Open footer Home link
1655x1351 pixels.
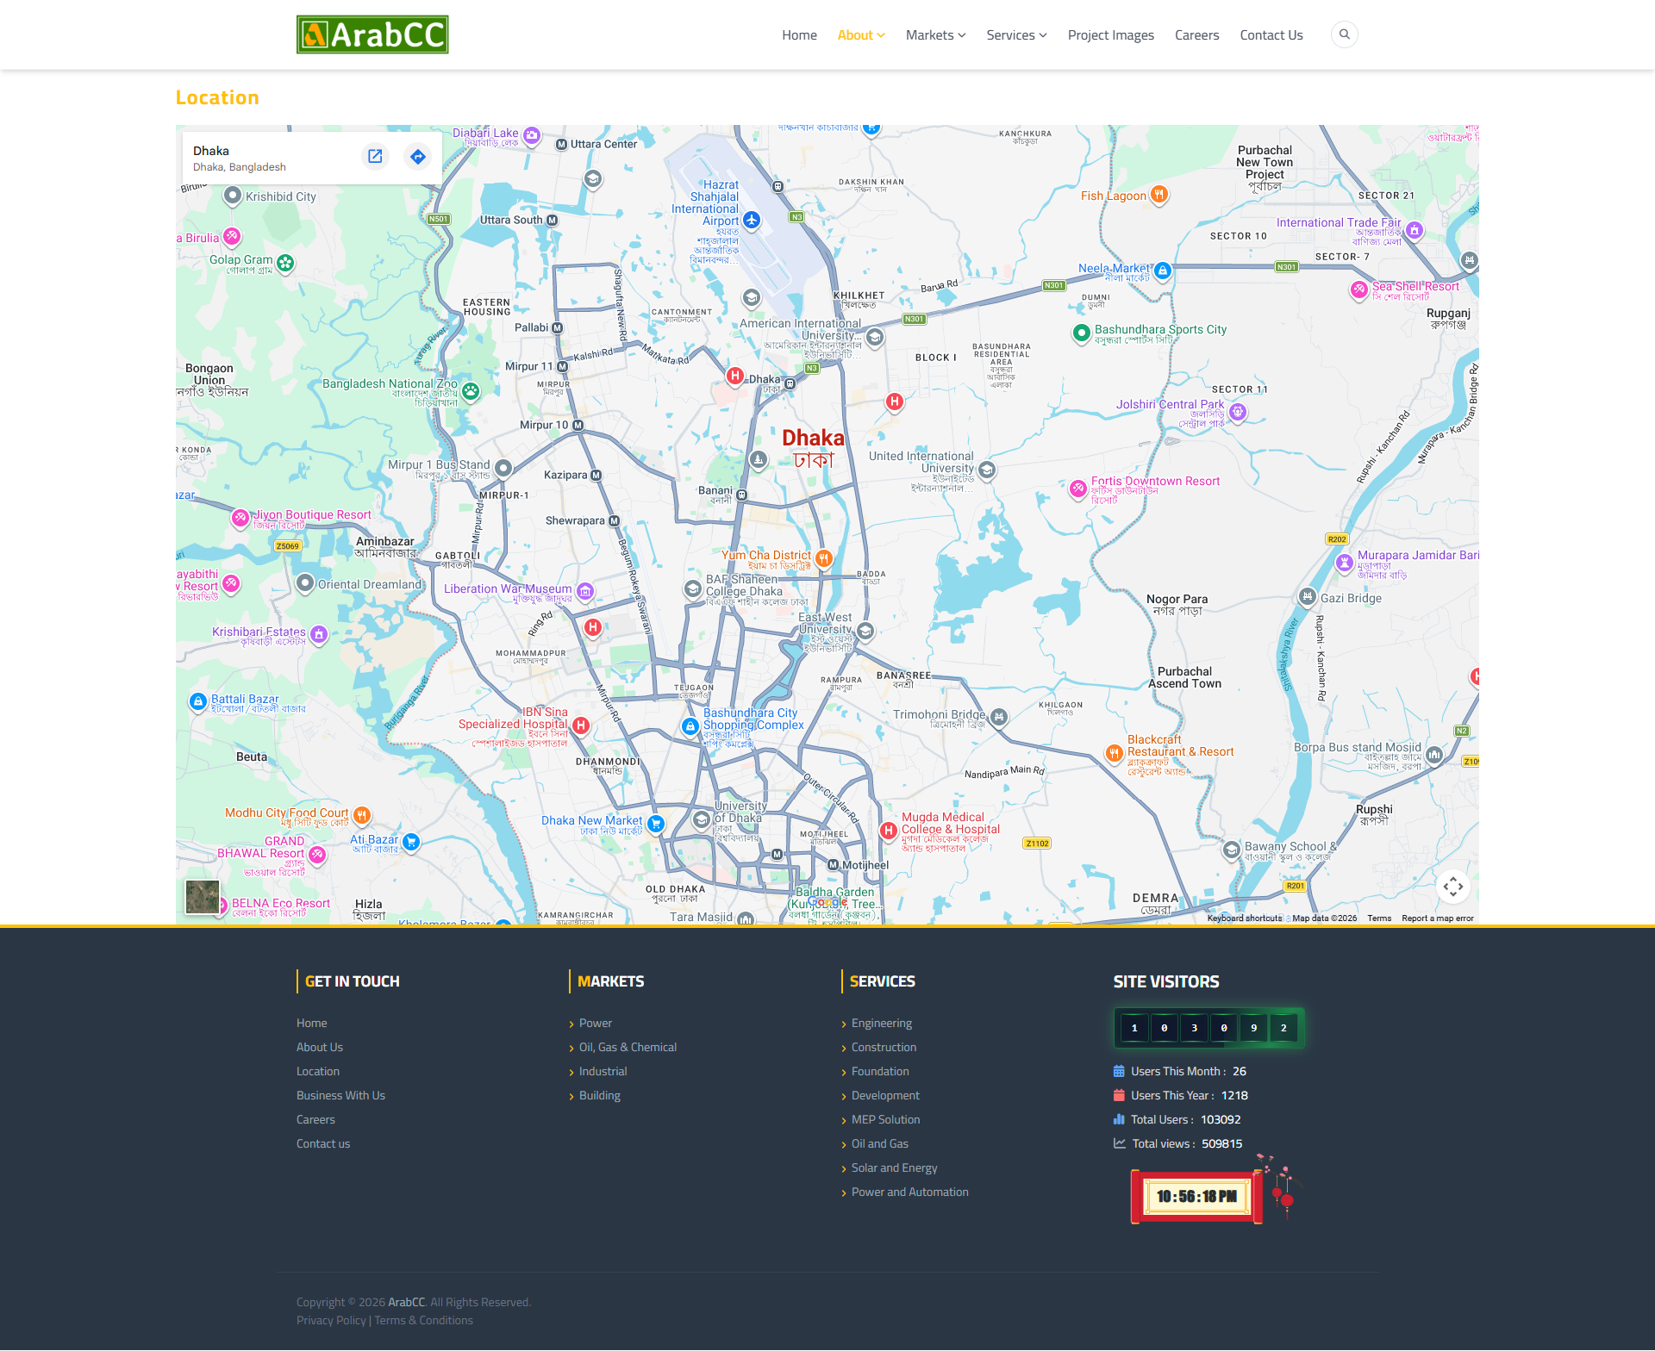[312, 1024]
